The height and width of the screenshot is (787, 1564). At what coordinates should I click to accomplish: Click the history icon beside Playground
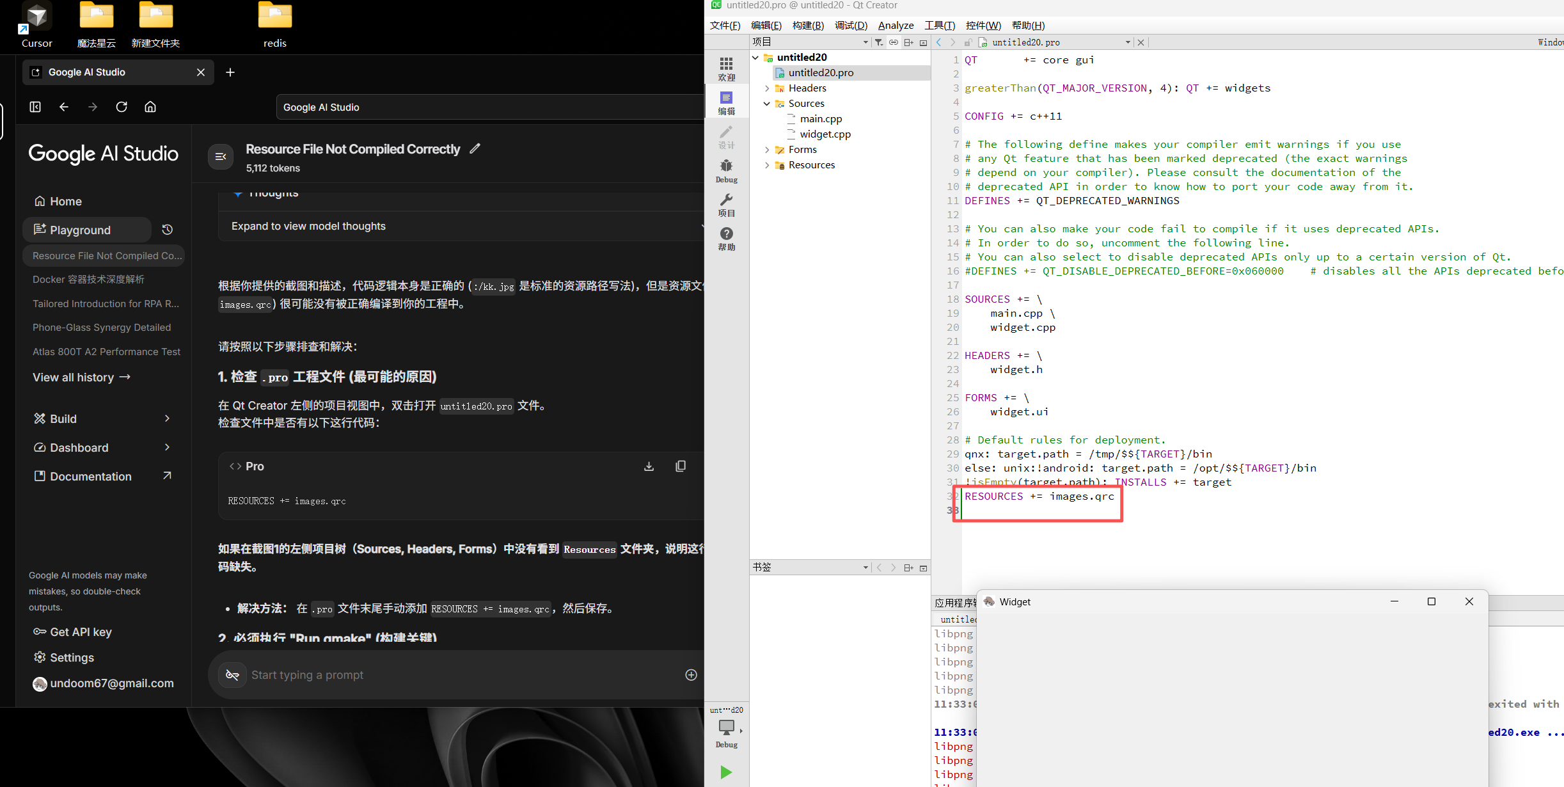coord(168,230)
